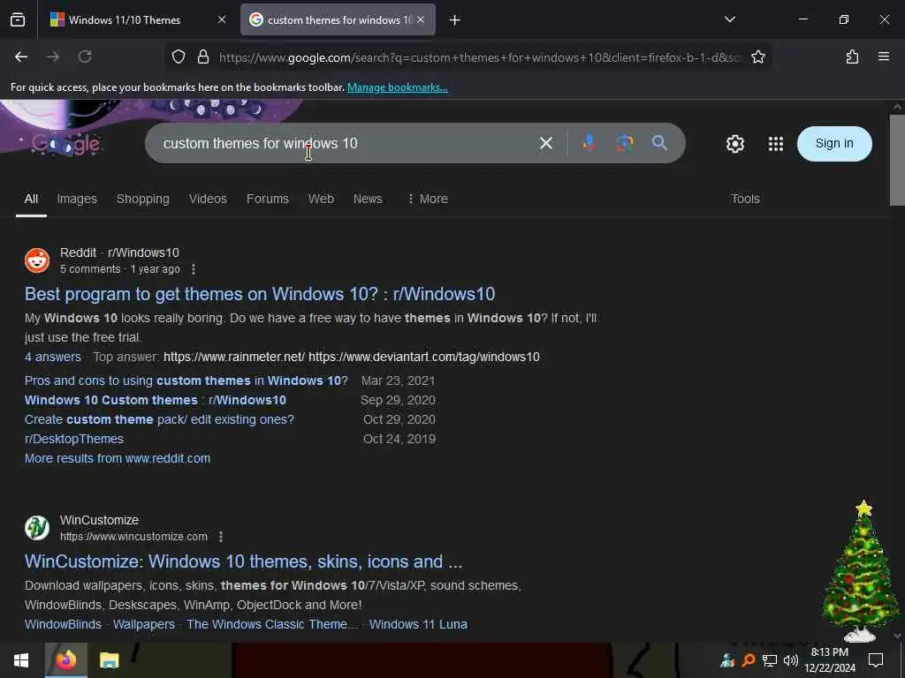Open Firefox View icon in tab strip

click(x=18, y=20)
